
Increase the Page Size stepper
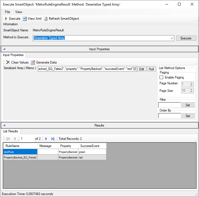pos(191,89)
